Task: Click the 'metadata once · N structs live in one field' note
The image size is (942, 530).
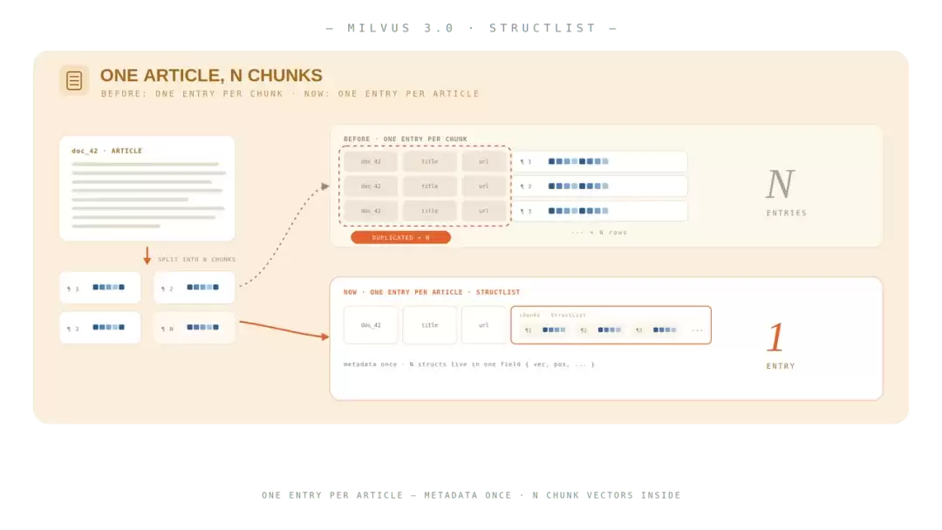Action: (x=469, y=364)
